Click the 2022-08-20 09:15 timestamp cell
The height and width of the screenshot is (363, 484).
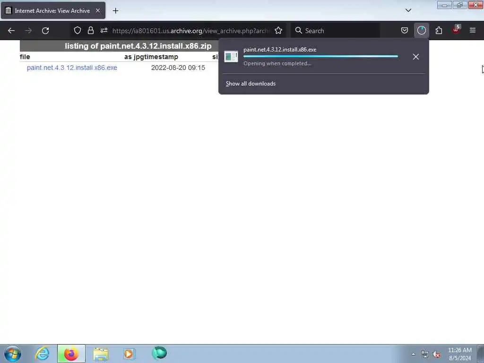(x=178, y=68)
